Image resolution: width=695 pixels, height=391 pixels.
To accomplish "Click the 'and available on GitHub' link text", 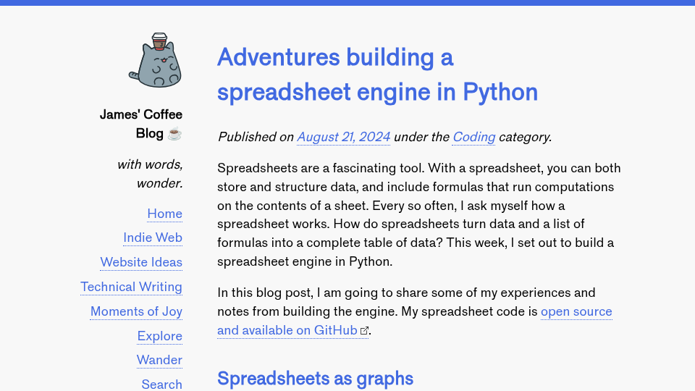I will pyautogui.click(x=287, y=331).
